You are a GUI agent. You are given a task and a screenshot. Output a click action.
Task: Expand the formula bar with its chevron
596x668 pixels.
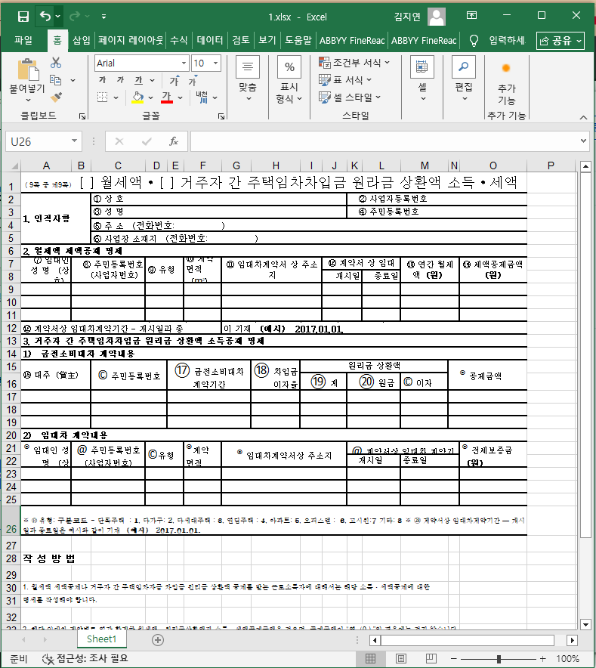(583, 141)
